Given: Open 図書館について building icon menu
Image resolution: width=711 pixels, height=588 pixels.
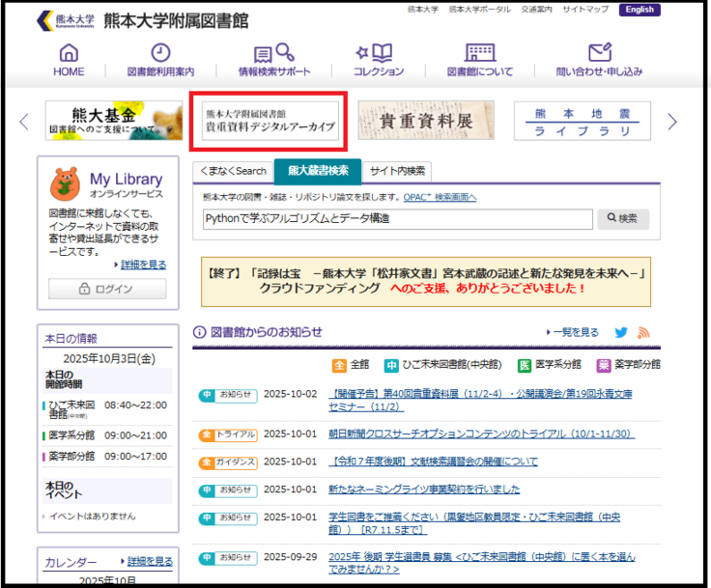Looking at the screenshot, I should coord(480,53).
